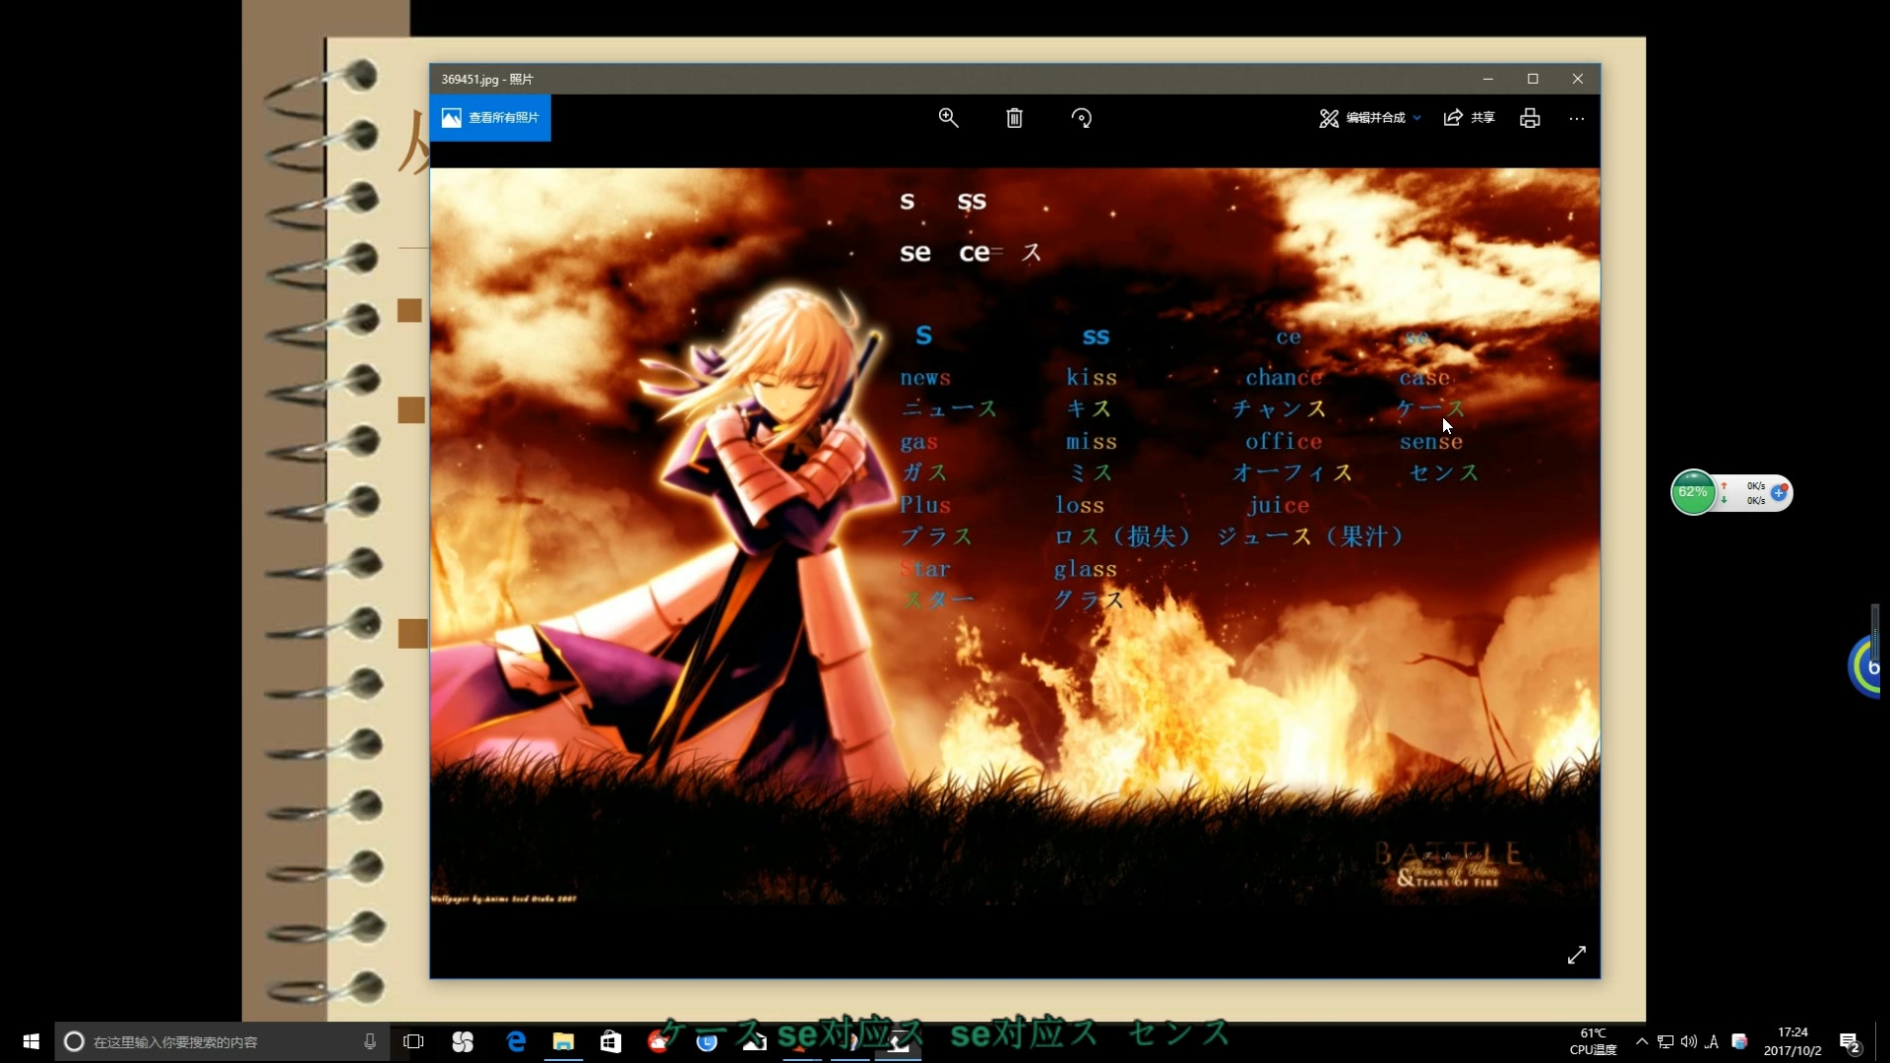The image size is (1890, 1063).
Task: Click the 369451.jpg - 照片 window title
Action: (487, 79)
